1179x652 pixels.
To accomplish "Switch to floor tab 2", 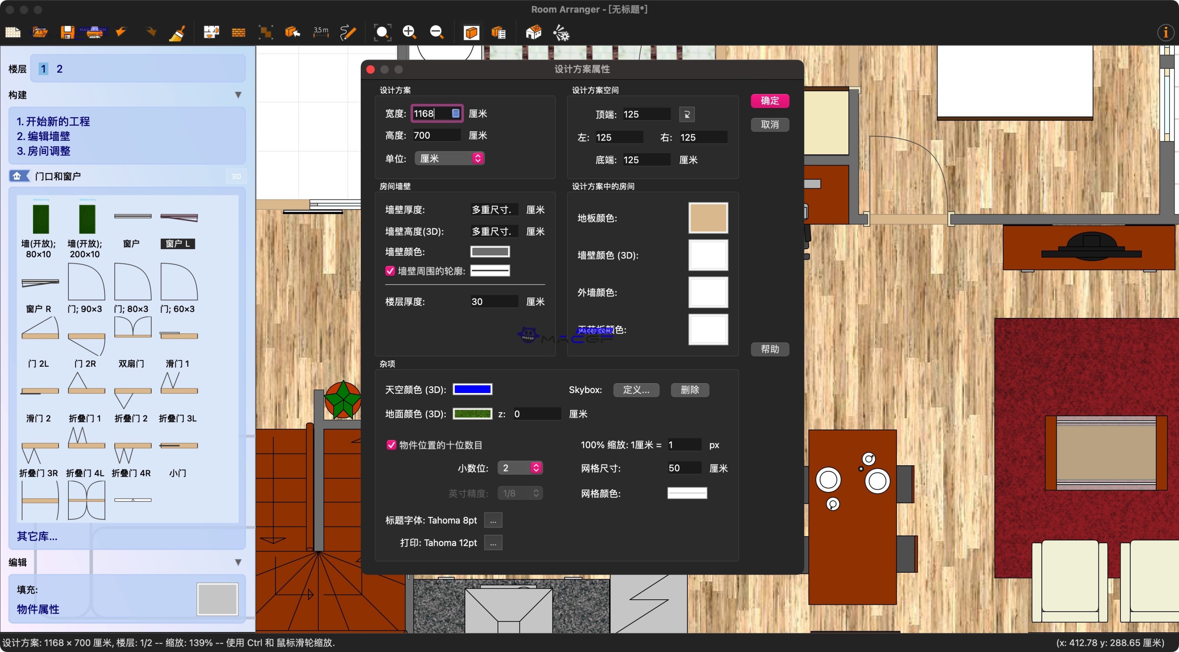I will (59, 69).
